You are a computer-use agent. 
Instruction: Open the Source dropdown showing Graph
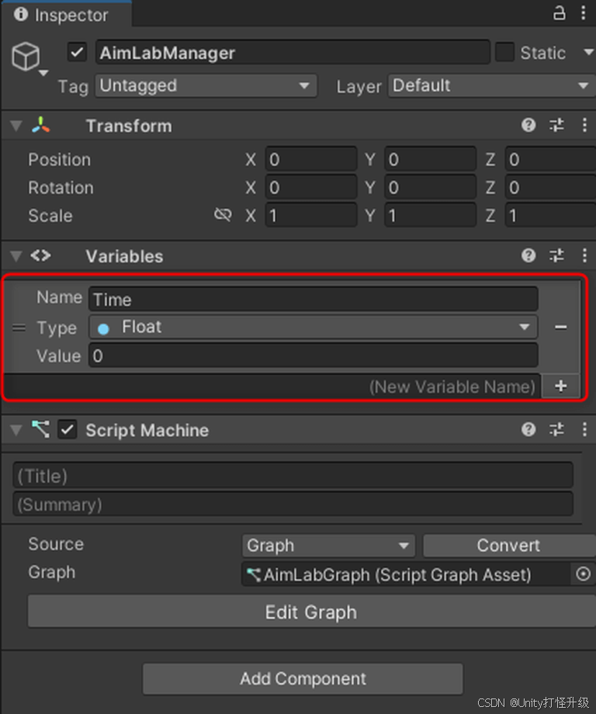(x=328, y=546)
